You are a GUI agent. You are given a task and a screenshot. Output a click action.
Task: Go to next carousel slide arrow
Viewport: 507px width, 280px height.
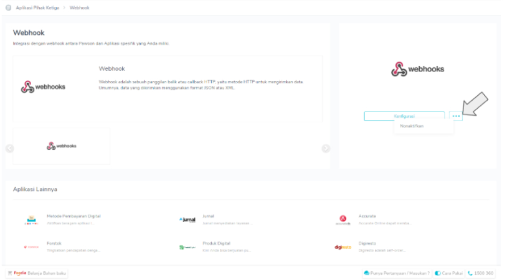click(326, 148)
